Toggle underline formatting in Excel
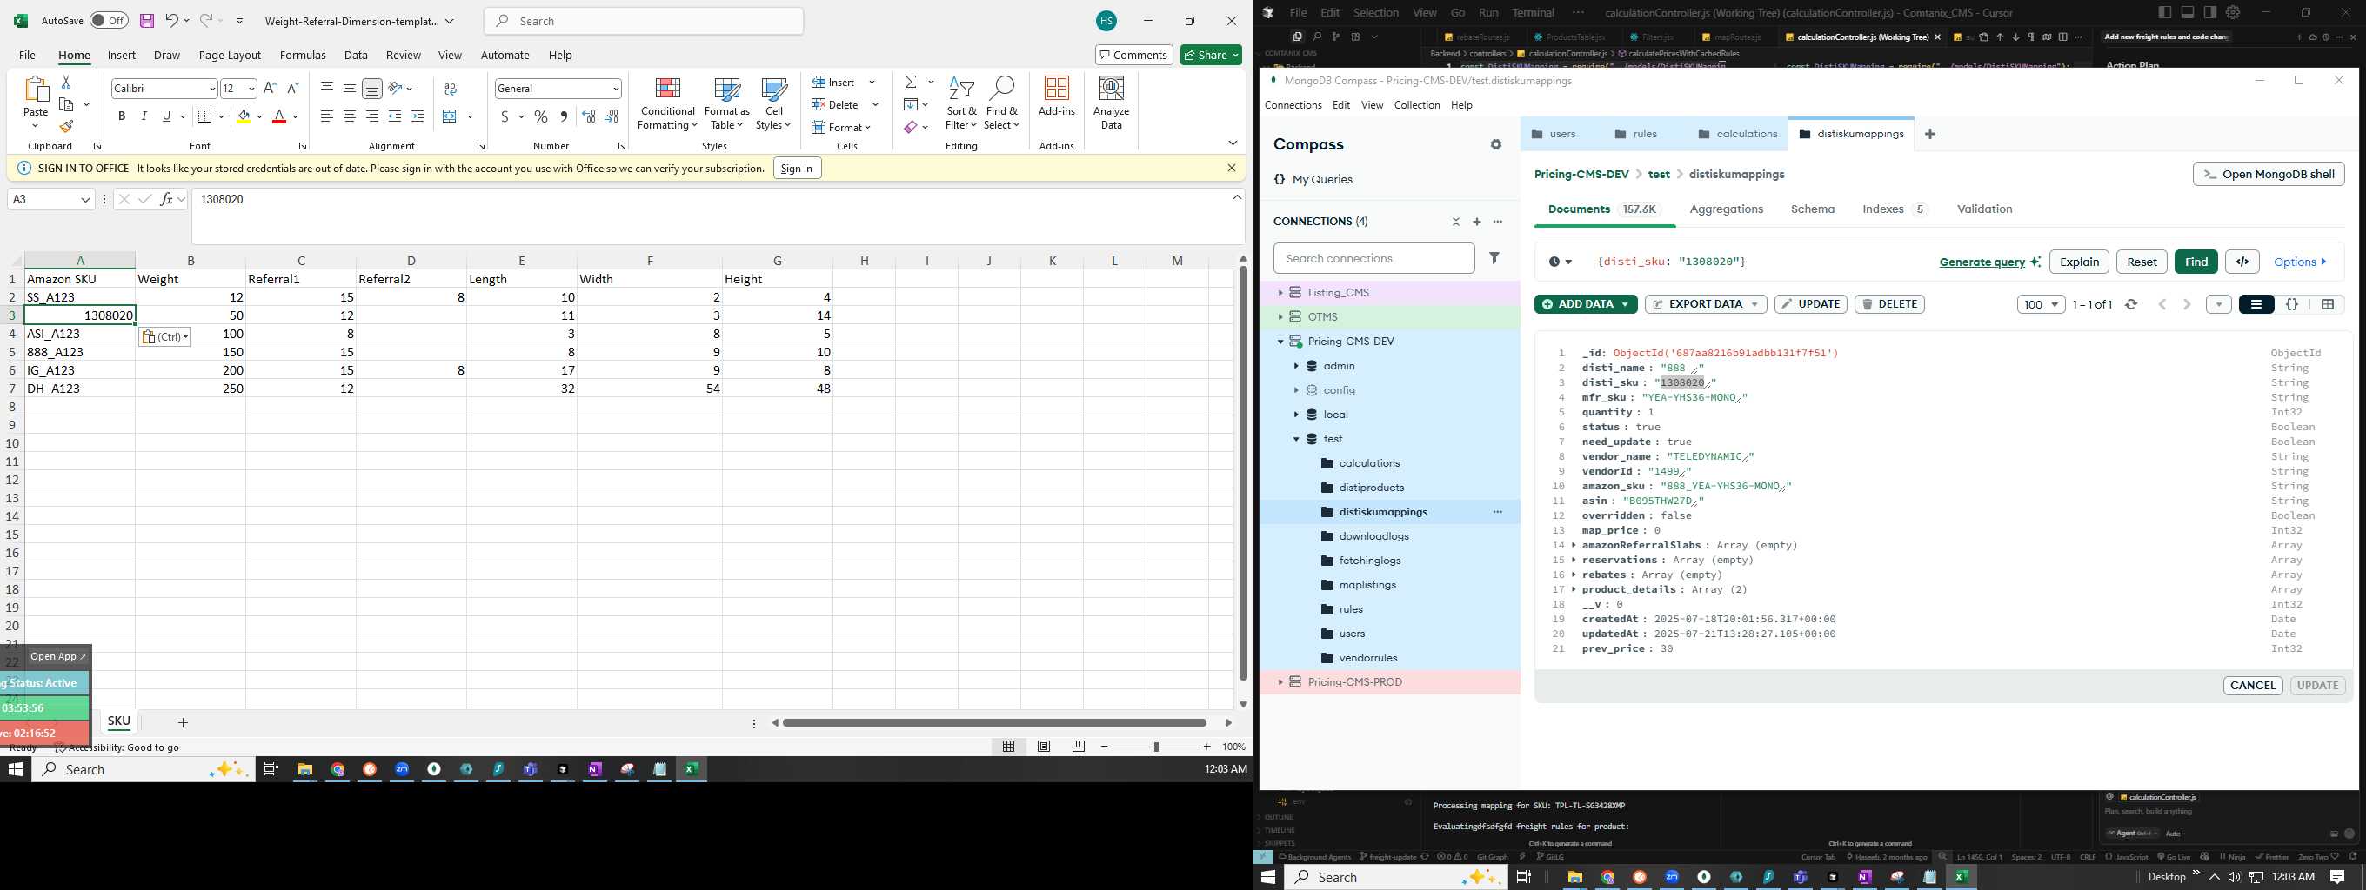The height and width of the screenshot is (890, 2366). [x=166, y=116]
